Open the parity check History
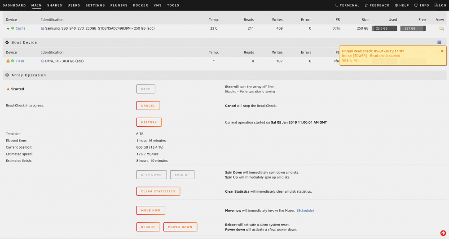This screenshot has width=449, height=239. pyautogui.click(x=149, y=122)
